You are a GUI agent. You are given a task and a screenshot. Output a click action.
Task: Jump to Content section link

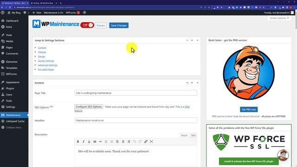point(42,48)
